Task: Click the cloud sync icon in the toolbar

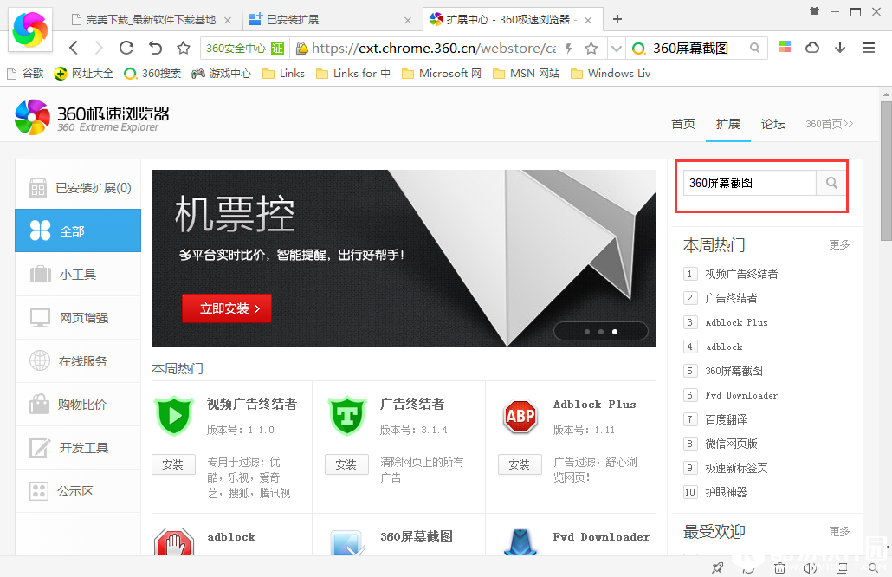Action: coord(811,49)
